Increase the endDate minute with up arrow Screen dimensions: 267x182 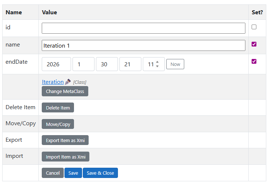tap(157, 62)
